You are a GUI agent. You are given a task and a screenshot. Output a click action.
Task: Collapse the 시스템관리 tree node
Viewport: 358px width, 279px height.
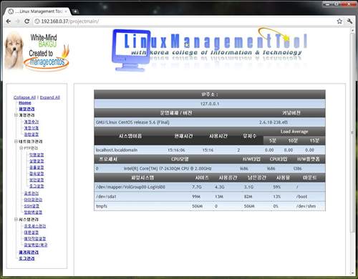click(16, 219)
